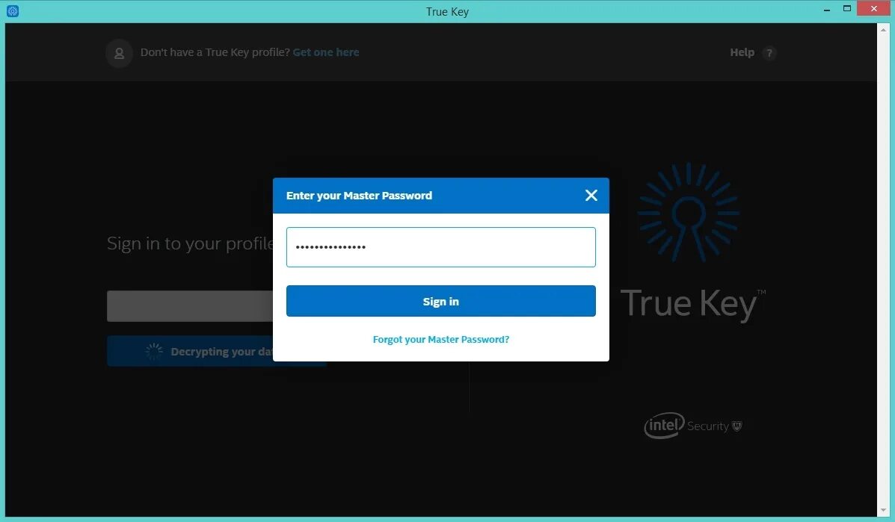Image resolution: width=895 pixels, height=522 pixels.
Task: Click the True Key app icon in title bar
Action: [x=13, y=10]
